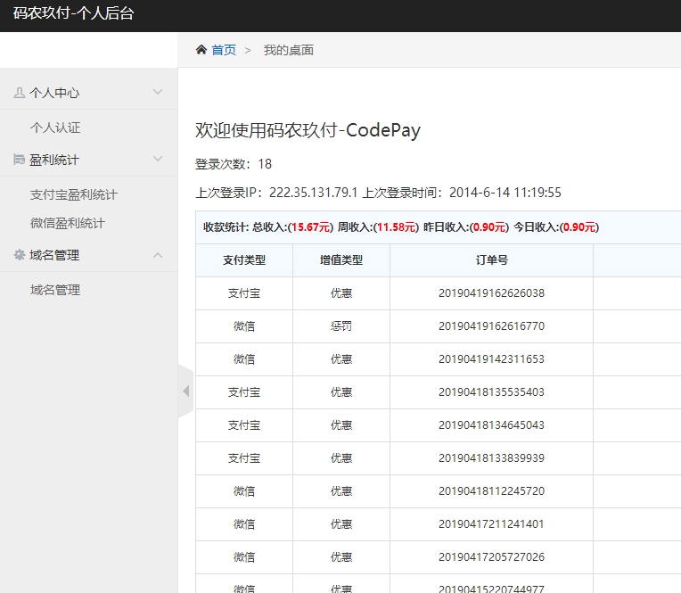The width and height of the screenshot is (681, 593).
Task: Click the 增值类型 column header
Action: point(341,260)
